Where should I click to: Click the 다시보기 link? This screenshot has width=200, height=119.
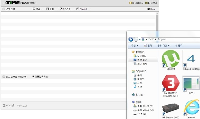pyautogui.click(x=151, y=3)
